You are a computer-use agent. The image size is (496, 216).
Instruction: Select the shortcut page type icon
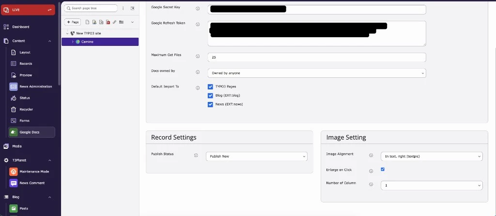coord(101,22)
